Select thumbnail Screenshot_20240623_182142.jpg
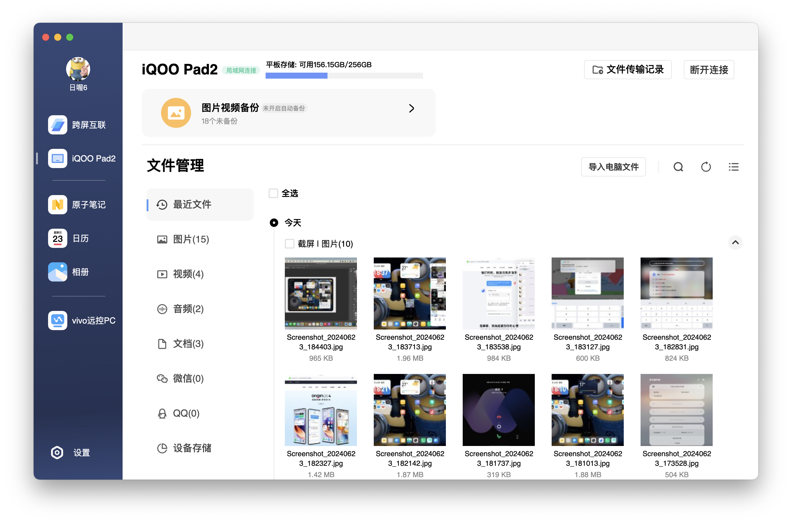Image resolution: width=792 pixels, height=524 pixels. coord(410,410)
